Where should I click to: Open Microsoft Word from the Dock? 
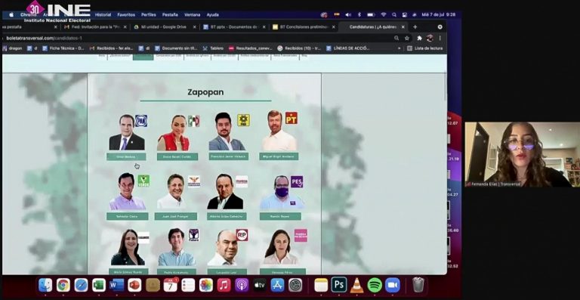[117, 285]
